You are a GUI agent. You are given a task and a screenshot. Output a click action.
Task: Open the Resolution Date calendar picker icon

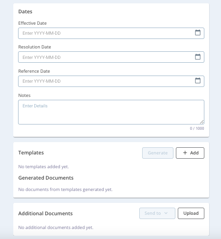click(198, 57)
